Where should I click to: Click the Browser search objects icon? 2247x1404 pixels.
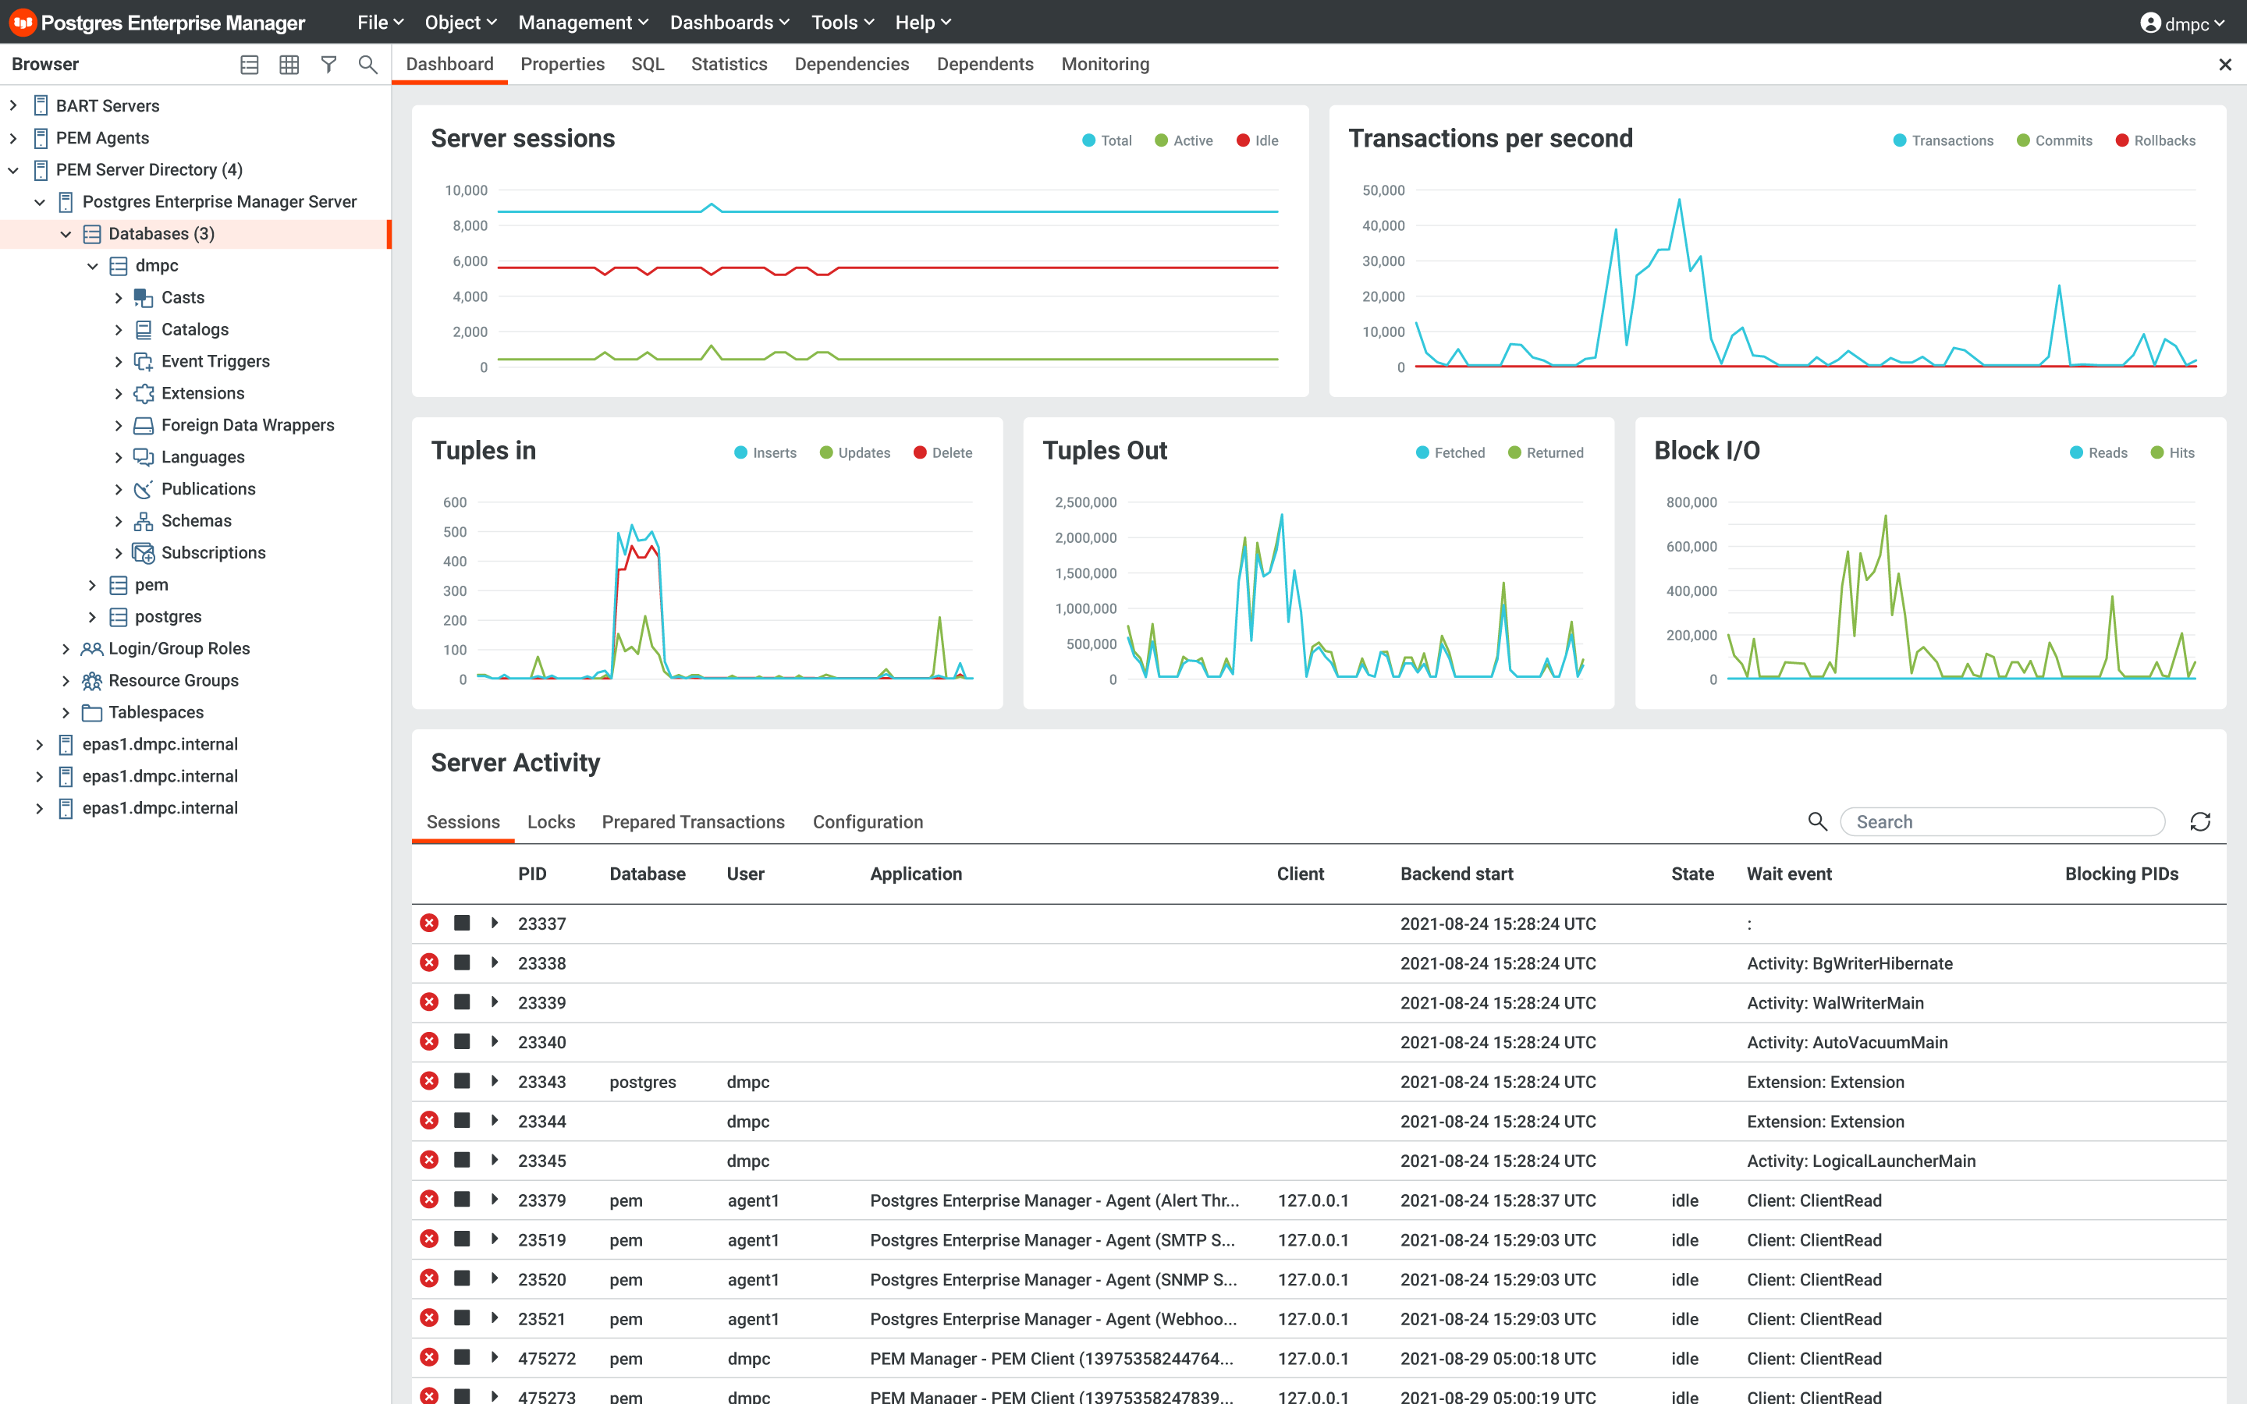pyautogui.click(x=367, y=64)
